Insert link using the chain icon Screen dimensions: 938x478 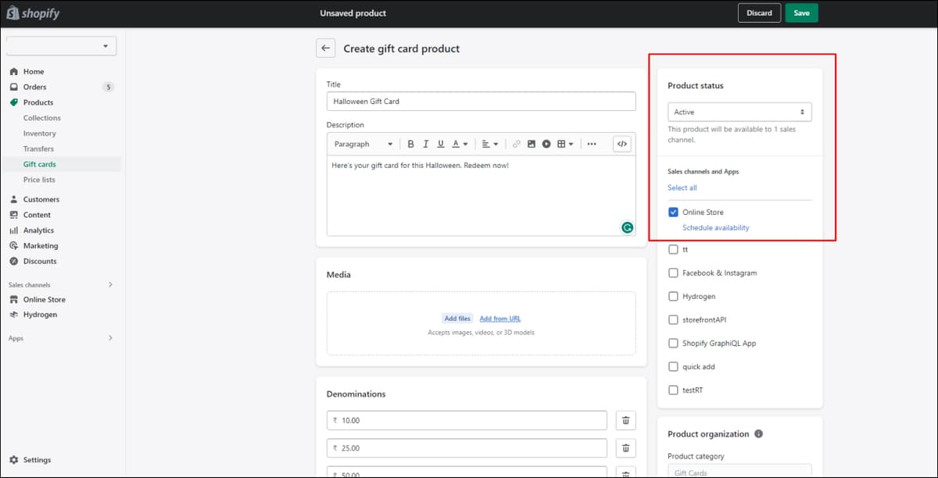pos(516,144)
